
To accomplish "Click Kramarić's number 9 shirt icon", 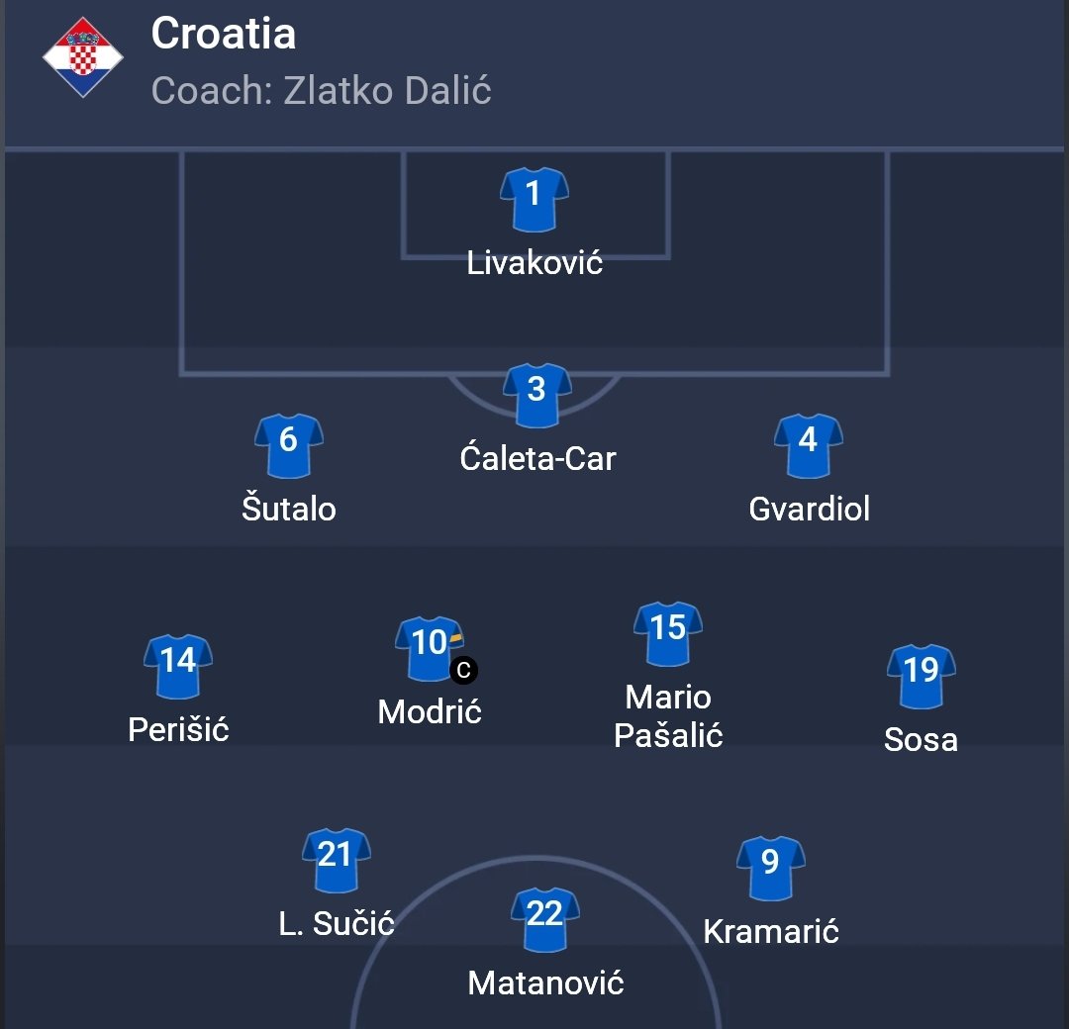I will [770, 868].
